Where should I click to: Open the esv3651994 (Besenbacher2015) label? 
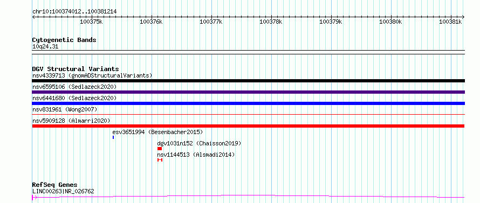tap(157, 132)
